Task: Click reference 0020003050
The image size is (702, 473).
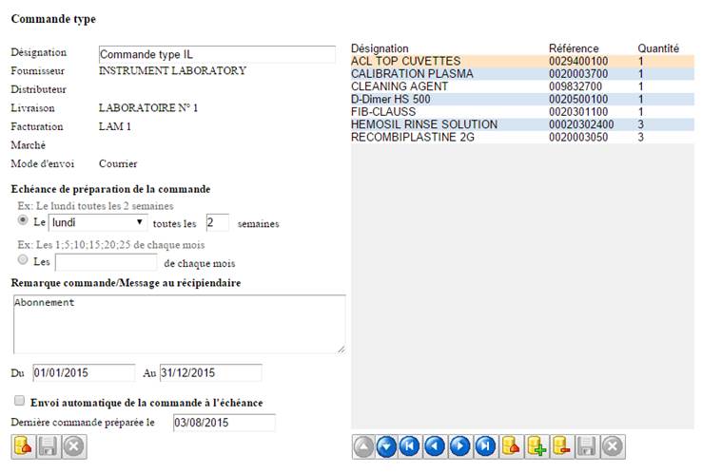Action: click(578, 137)
